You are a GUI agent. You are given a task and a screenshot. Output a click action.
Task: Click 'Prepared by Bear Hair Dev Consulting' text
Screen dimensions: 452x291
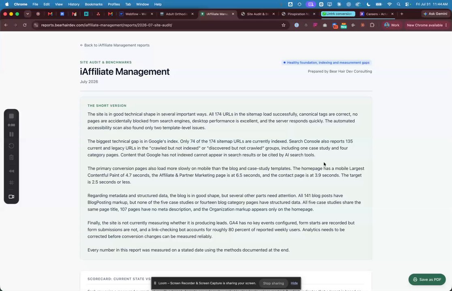(x=340, y=71)
